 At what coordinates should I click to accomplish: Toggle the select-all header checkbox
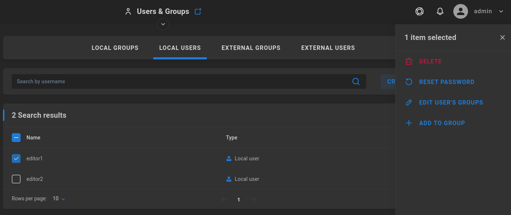tap(16, 138)
